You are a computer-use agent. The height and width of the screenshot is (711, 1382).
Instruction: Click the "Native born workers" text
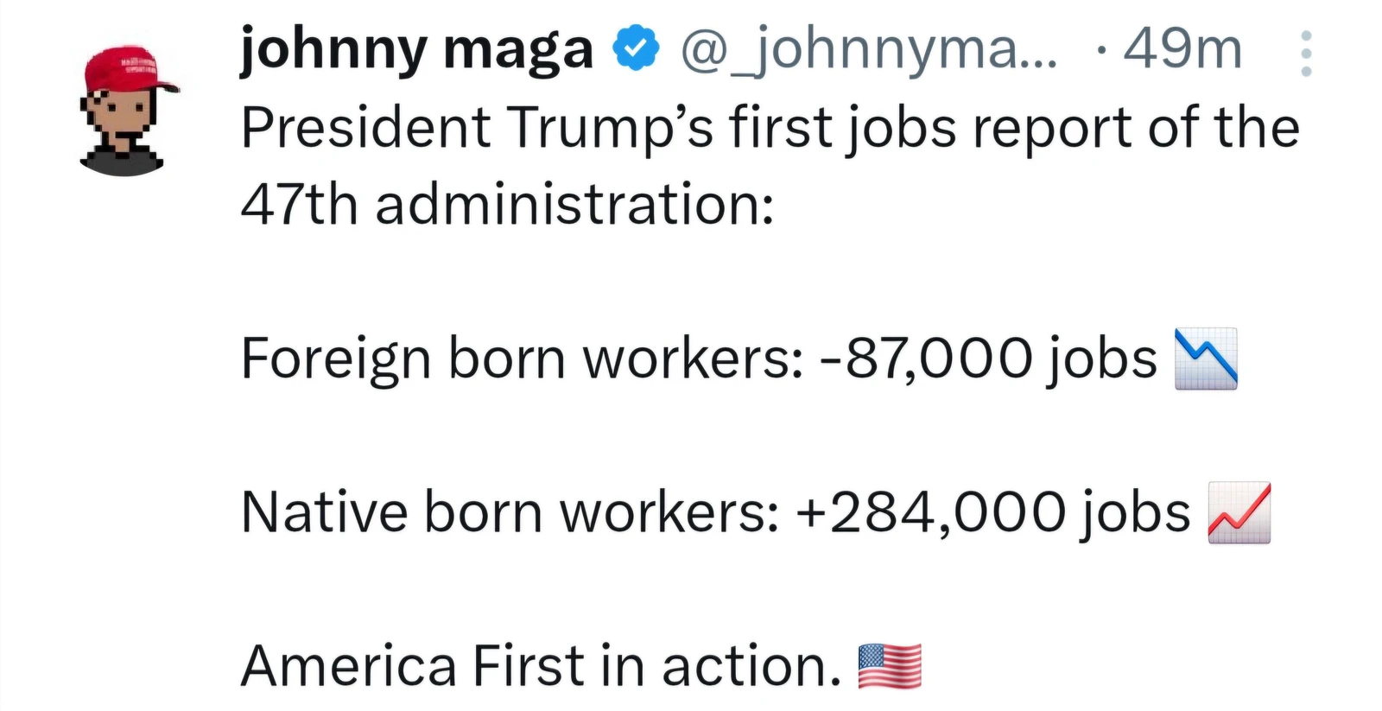[510, 512]
